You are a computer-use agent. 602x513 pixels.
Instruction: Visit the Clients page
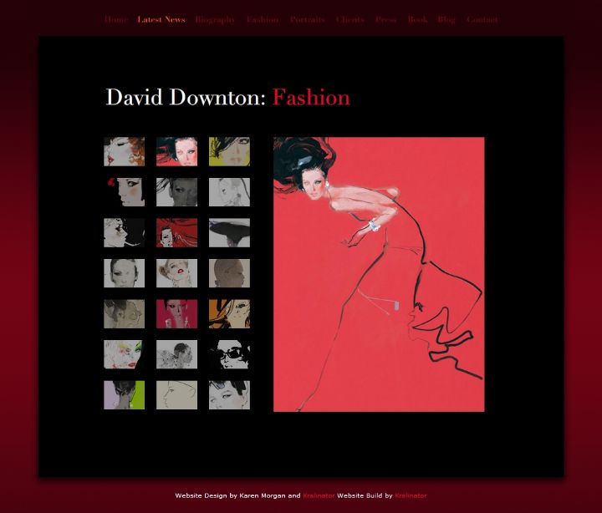(349, 19)
